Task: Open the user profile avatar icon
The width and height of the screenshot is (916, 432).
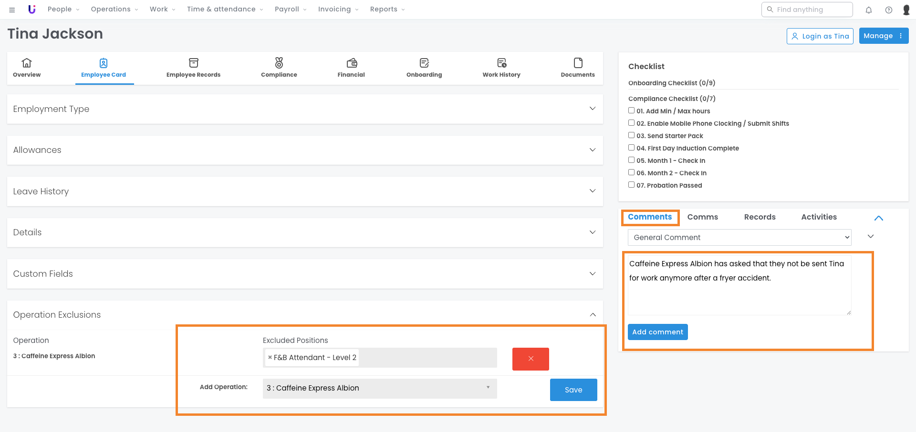Action: (906, 10)
